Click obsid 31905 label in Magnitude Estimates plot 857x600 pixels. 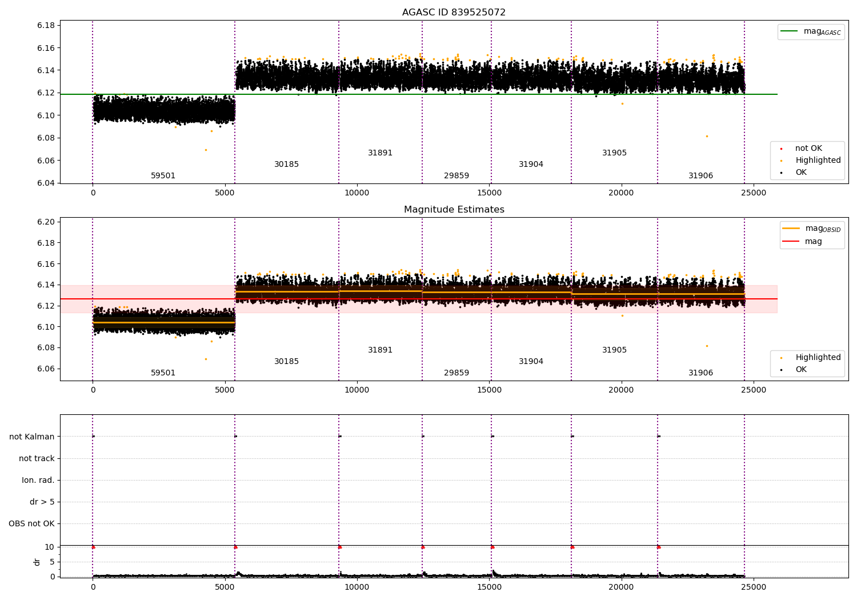coord(614,350)
